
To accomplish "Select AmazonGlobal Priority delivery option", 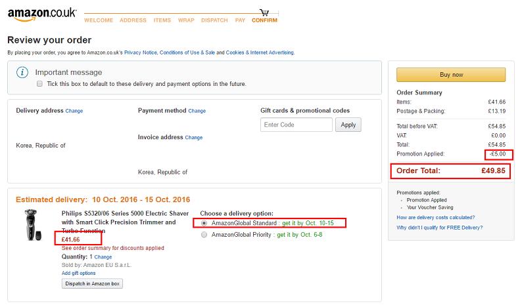I will tap(204, 234).
